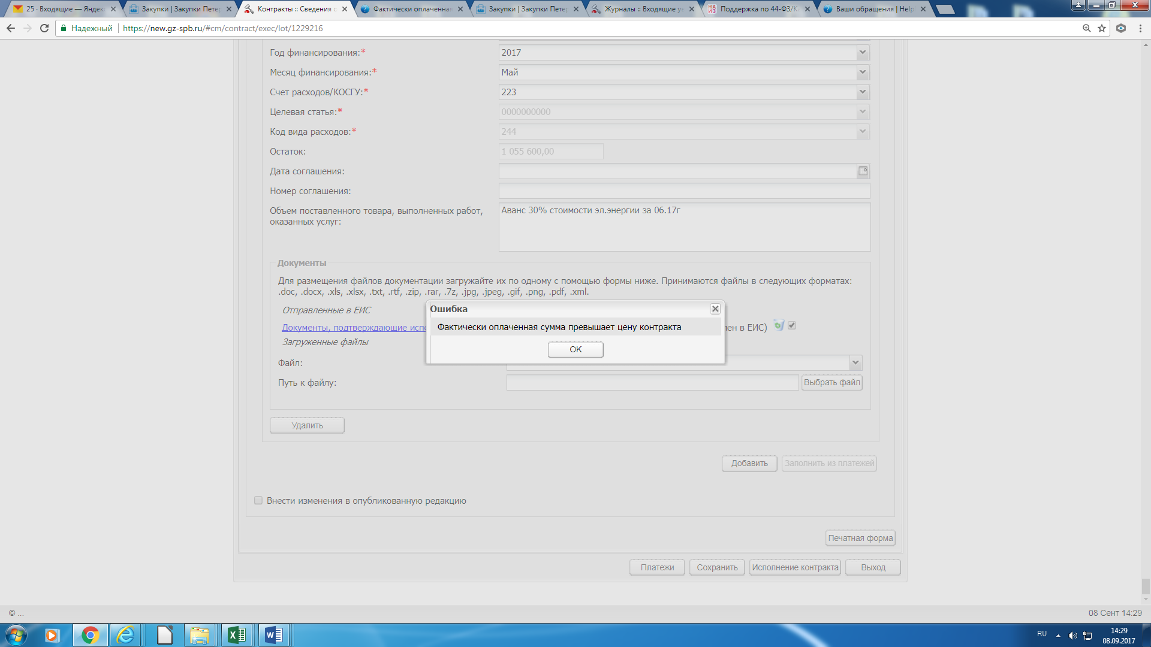Image resolution: width=1151 pixels, height=647 pixels.
Task: Enable Внести изменения в опубликованную редакцию checkbox
Action: 258,501
